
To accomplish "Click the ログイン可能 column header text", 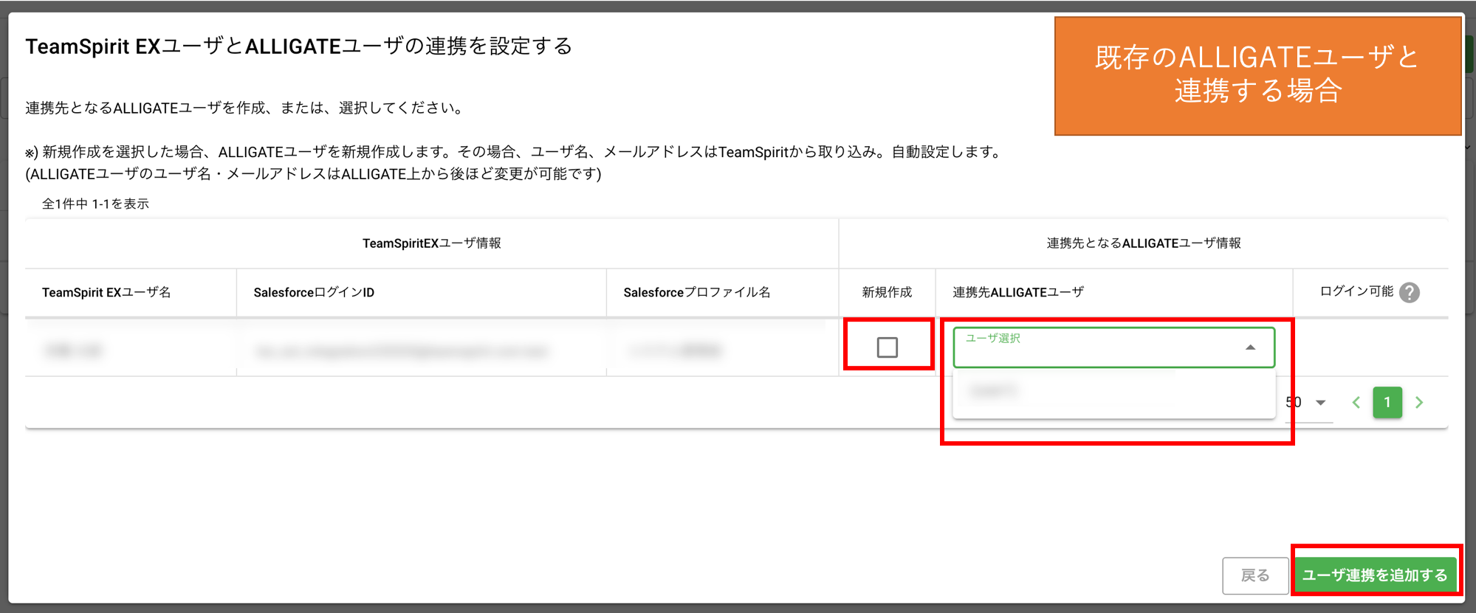I will point(1356,291).
